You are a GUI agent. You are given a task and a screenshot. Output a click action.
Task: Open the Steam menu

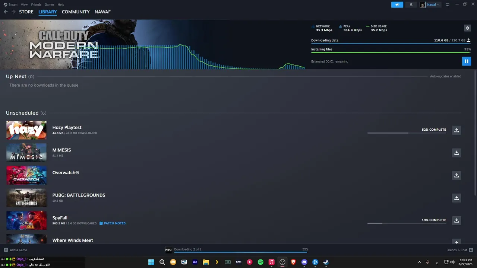(x=10, y=4)
